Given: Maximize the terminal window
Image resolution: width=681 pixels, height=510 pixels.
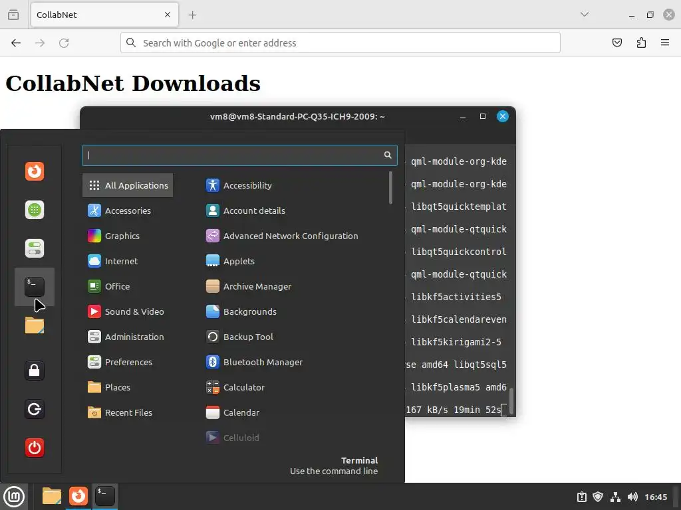Looking at the screenshot, I should point(483,116).
